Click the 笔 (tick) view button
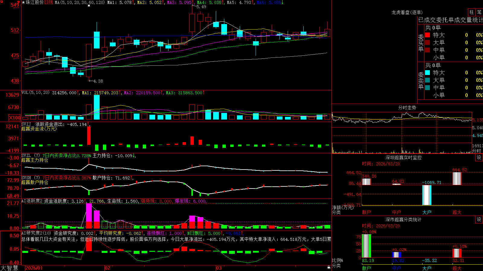Screen dimensions: 483x271 (479, 12)
